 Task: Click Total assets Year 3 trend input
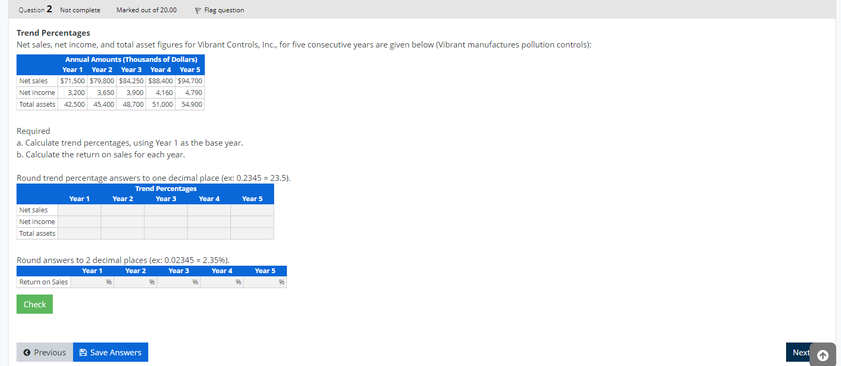coord(166,234)
